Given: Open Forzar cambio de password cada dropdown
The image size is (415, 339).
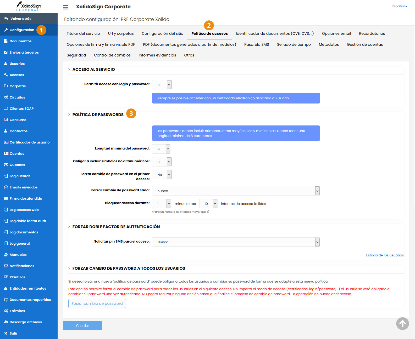Looking at the screenshot, I should (236, 191).
